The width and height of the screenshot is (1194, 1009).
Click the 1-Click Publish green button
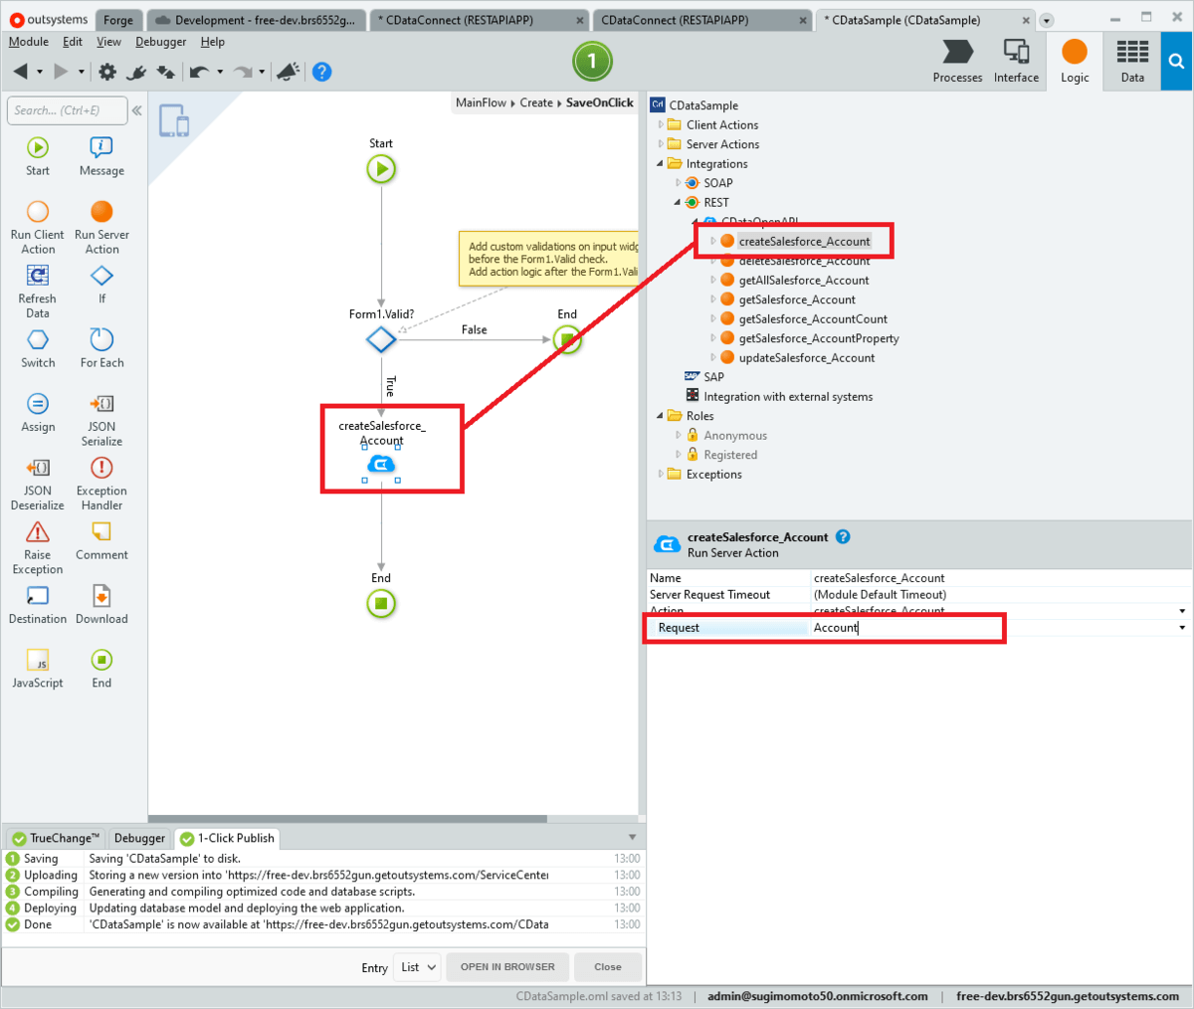click(x=592, y=62)
